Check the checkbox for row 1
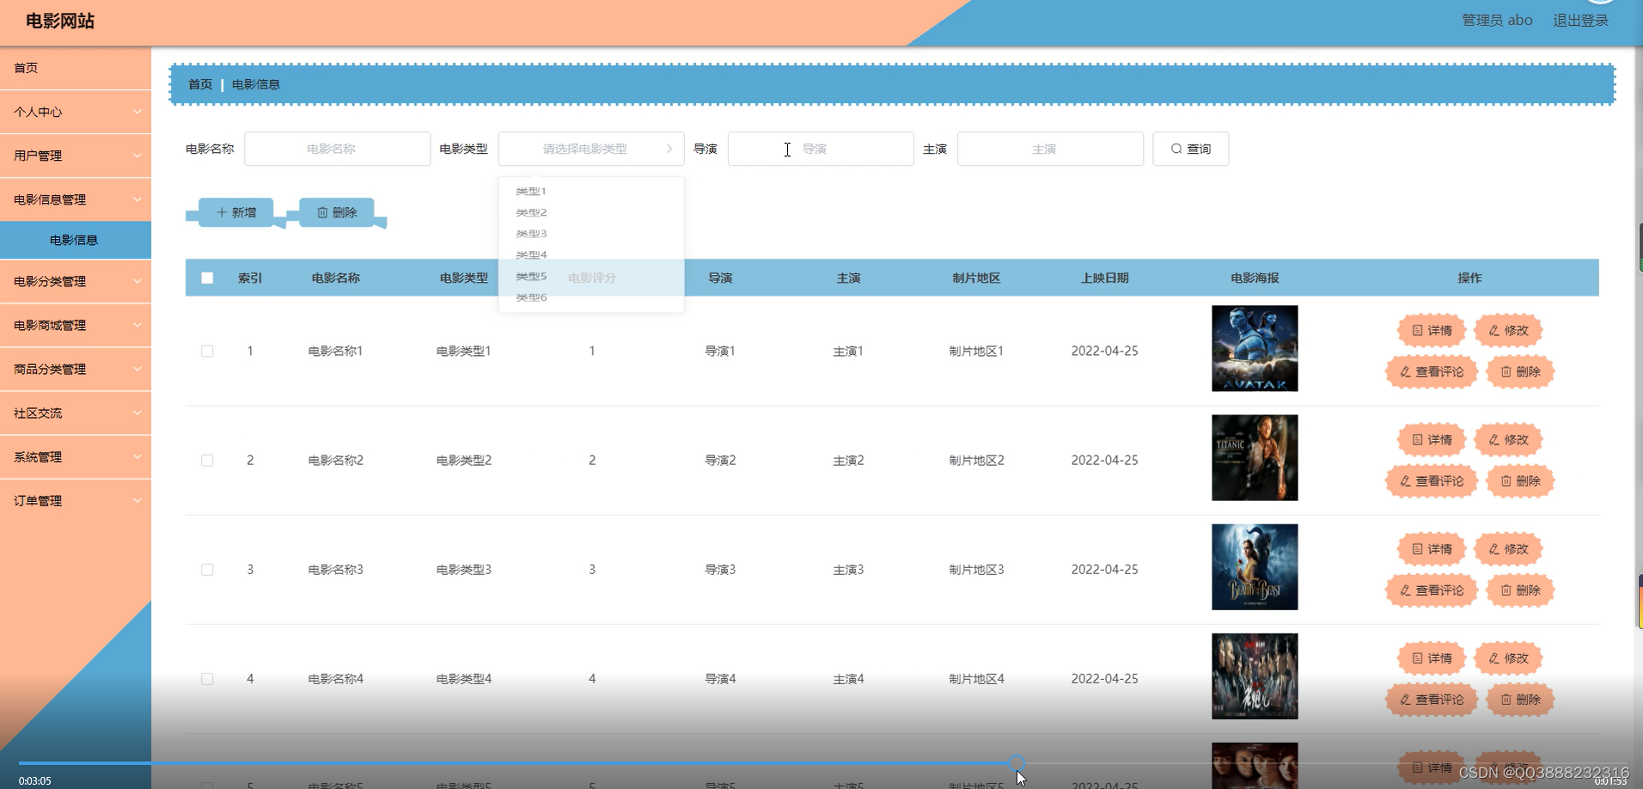 [207, 351]
